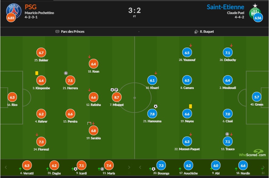Open the Saint-Etienne team name link

[225, 7]
